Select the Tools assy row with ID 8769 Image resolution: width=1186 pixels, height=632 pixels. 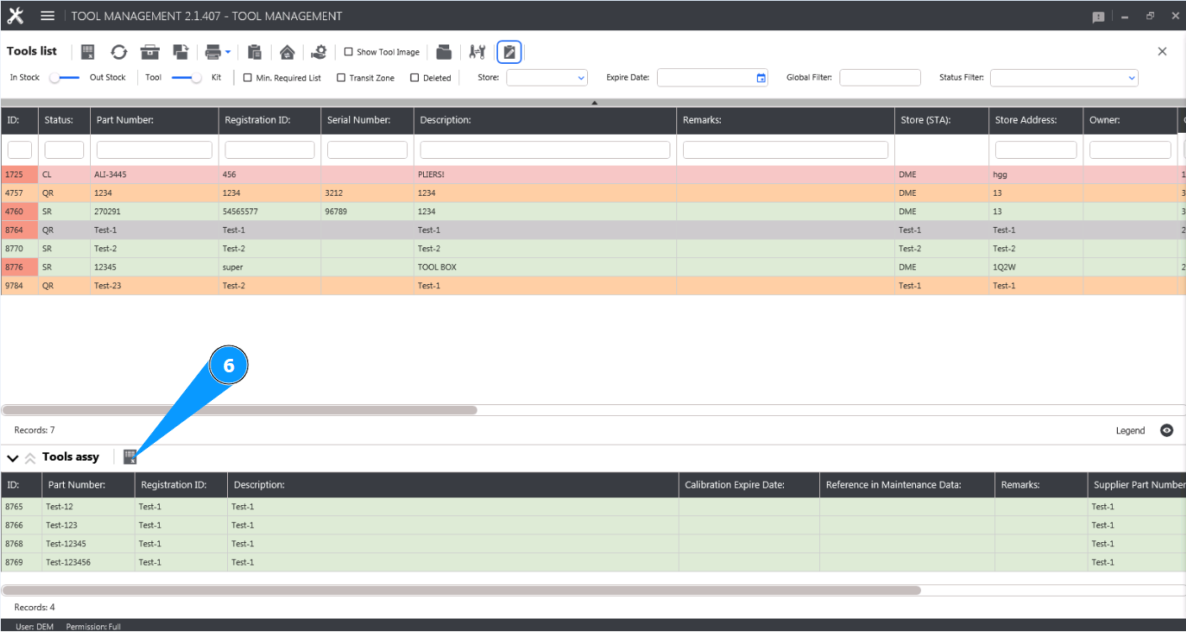coord(593,562)
